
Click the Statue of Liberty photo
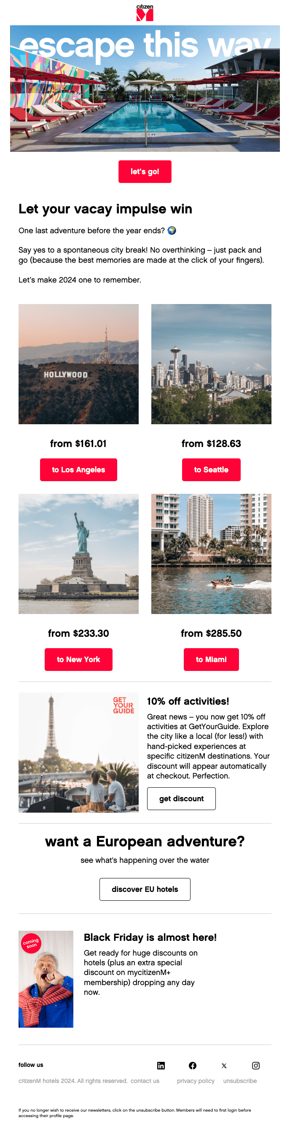[78, 553]
